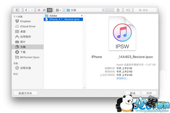Click the 下载 arrow icon
Screen dimensions: 170x113
coord(17,52)
